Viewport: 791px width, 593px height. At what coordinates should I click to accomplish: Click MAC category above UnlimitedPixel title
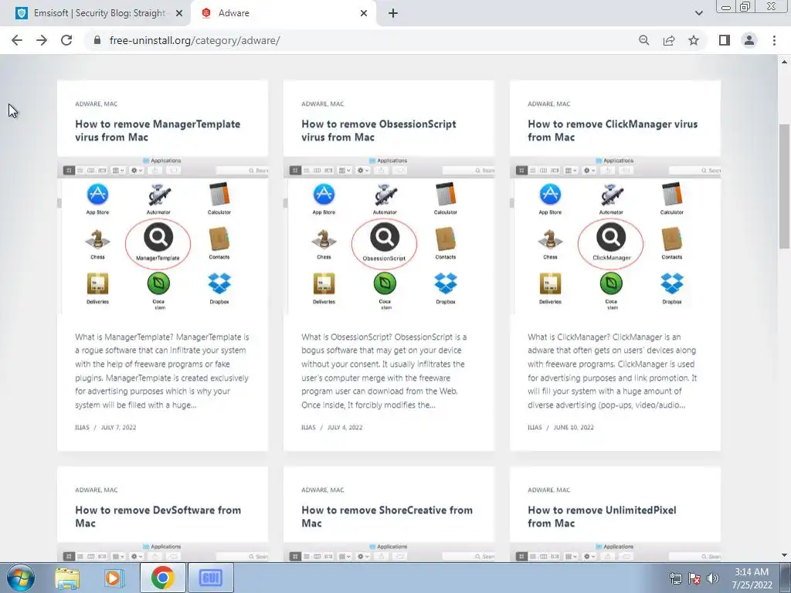pyautogui.click(x=563, y=490)
